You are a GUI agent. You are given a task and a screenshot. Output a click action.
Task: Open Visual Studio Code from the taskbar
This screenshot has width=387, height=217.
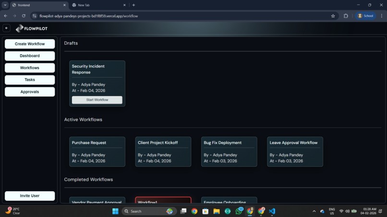[272, 211]
